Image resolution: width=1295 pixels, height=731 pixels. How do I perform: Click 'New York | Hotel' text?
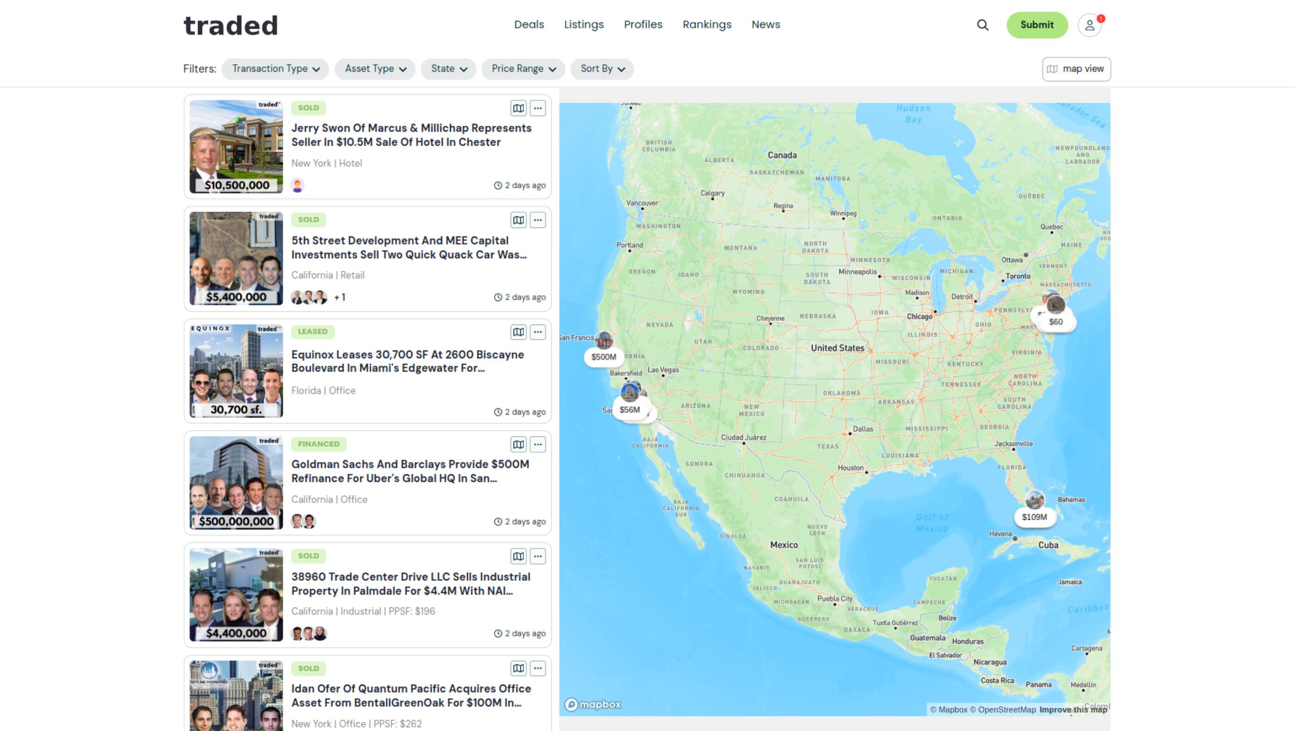coord(326,163)
